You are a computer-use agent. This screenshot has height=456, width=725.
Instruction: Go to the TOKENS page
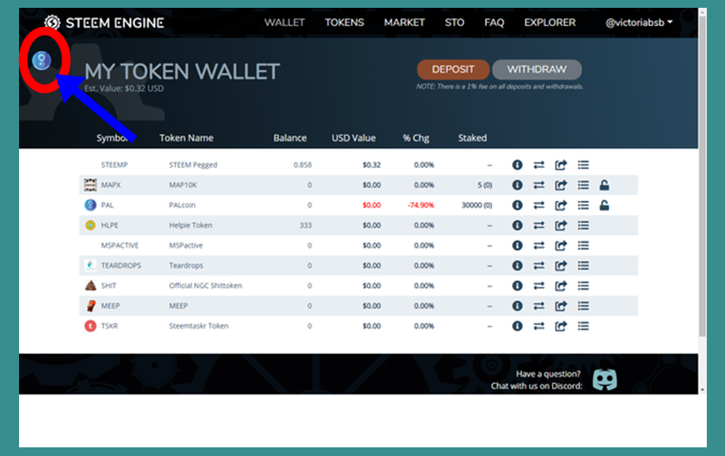coord(345,23)
